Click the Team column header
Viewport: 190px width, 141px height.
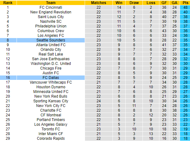[51, 2]
